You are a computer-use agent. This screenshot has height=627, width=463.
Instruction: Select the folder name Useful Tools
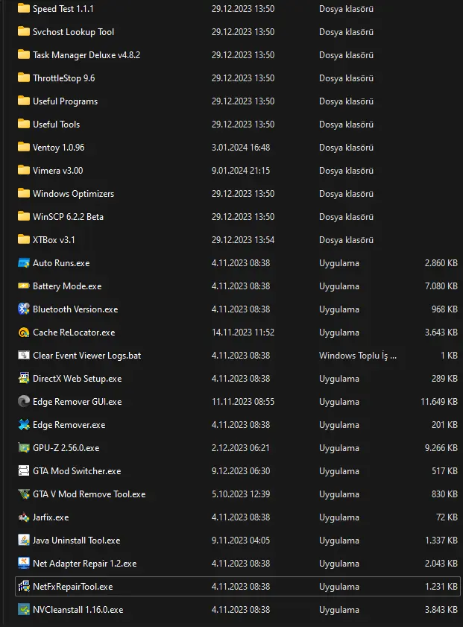57,125
